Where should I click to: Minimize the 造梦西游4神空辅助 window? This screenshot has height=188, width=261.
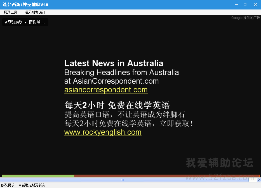236,4
